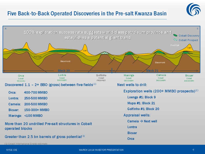The width and height of the screenshot is (205, 154).
Task: Click the Block 20 label
Action: click(x=64, y=71)
